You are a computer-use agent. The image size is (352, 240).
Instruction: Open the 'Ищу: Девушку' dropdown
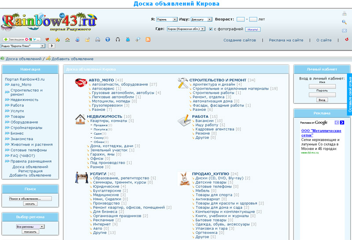[x=202, y=20]
